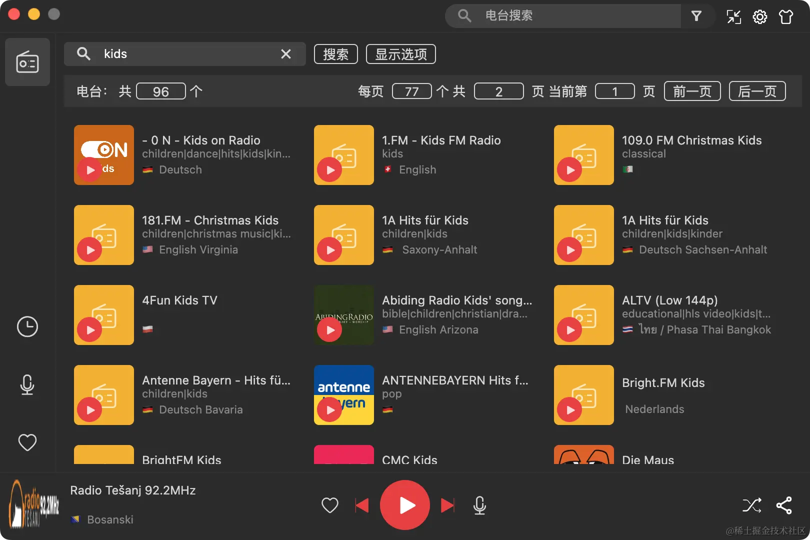Click the English Virginia label
810x540 pixels.
coord(198,249)
